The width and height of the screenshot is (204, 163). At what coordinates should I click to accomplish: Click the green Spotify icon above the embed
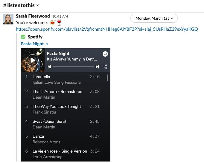click(x=23, y=37)
